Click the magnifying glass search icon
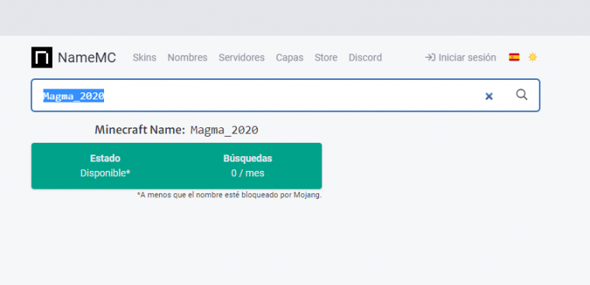Screen dimensions: 590x285 [522, 95]
